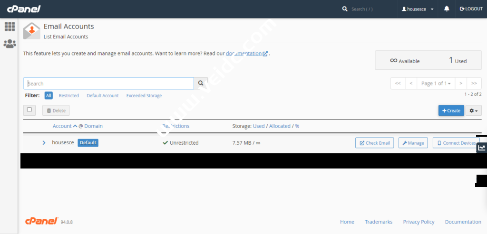Expand the housesce account row

coord(44,143)
